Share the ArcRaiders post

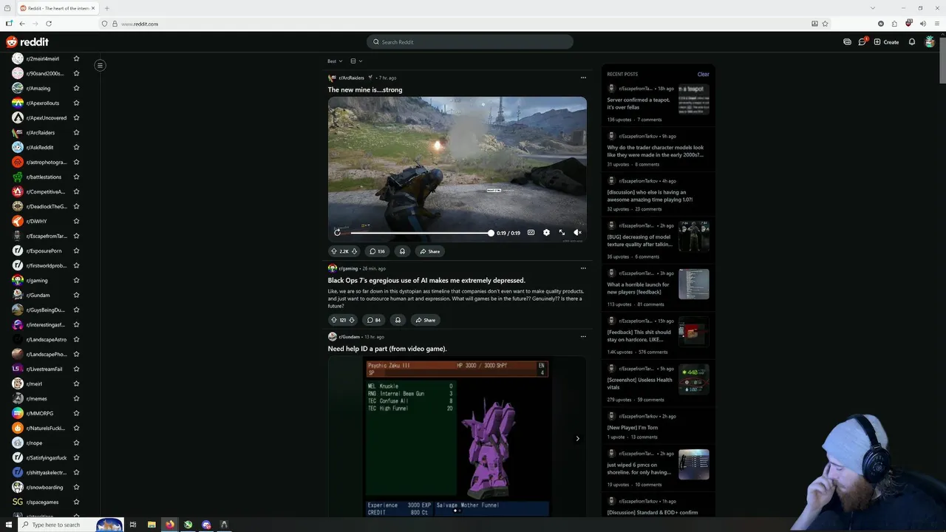tap(429, 251)
